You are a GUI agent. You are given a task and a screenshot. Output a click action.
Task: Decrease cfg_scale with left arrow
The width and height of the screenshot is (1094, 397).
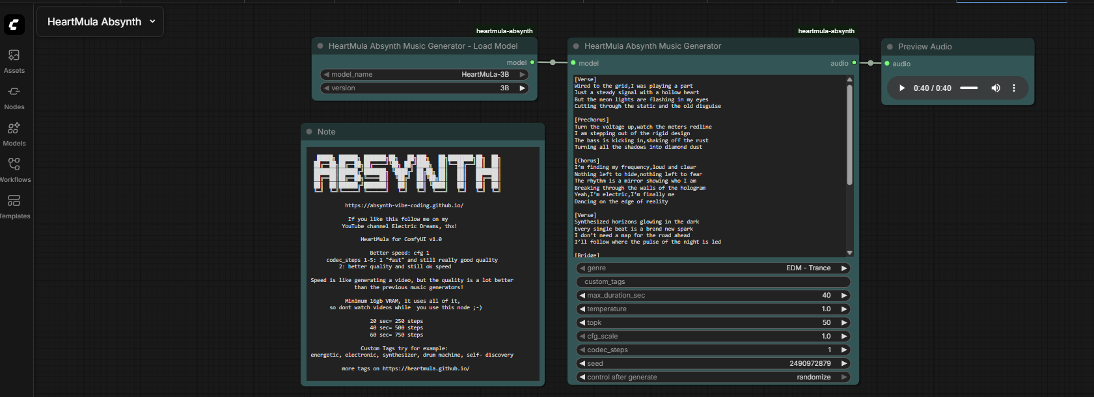582,336
